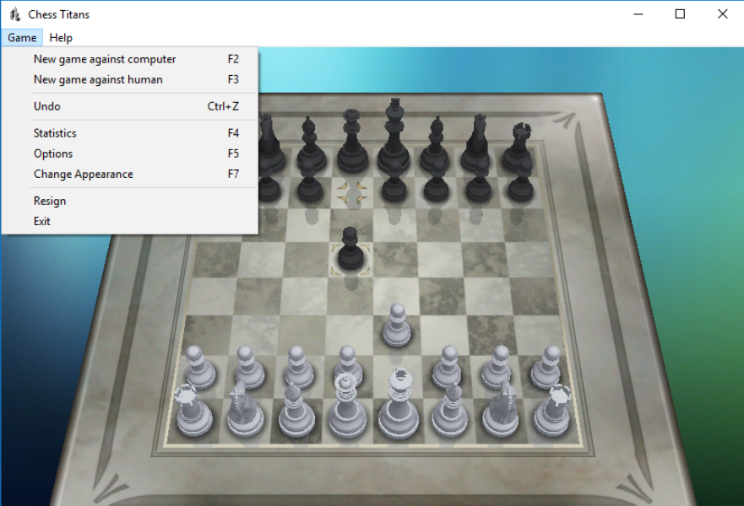Image resolution: width=744 pixels, height=506 pixels.
Task: Select the white pawn on e4
Action: tap(397, 326)
